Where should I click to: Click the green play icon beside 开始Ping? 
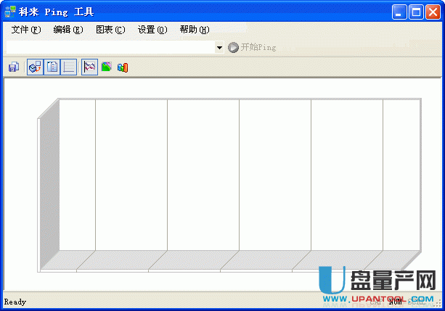click(233, 48)
